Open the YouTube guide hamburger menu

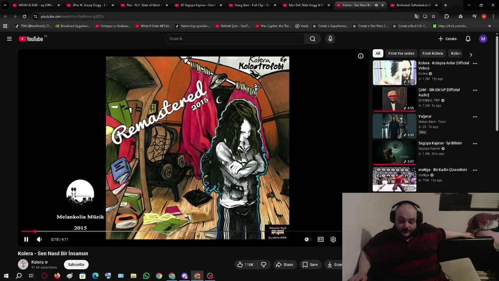pyautogui.click(x=9, y=39)
